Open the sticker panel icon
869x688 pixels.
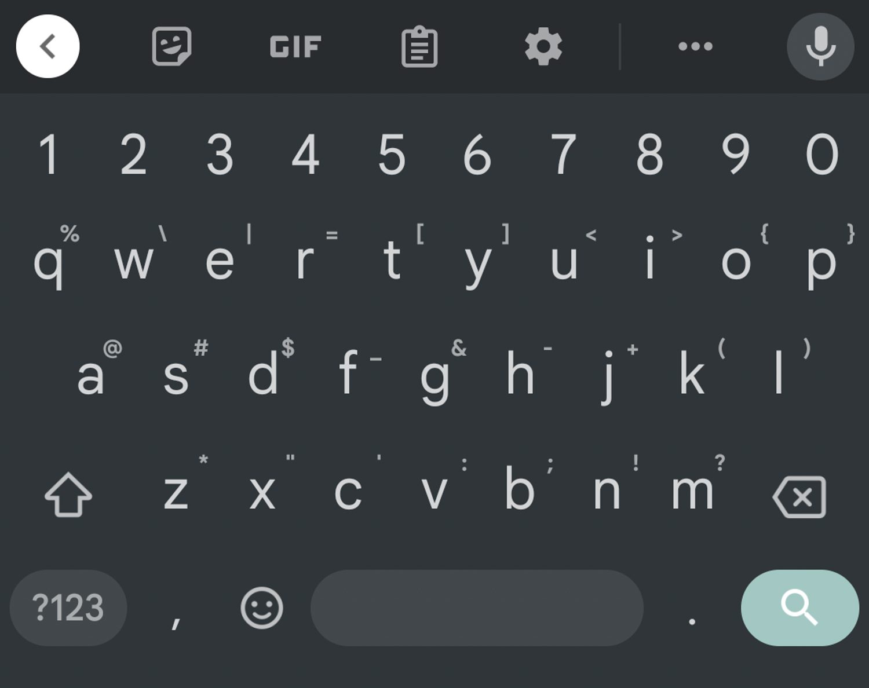(171, 46)
